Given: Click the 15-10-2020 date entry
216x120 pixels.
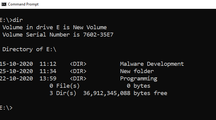Looking at the screenshot, I should tap(16, 64).
